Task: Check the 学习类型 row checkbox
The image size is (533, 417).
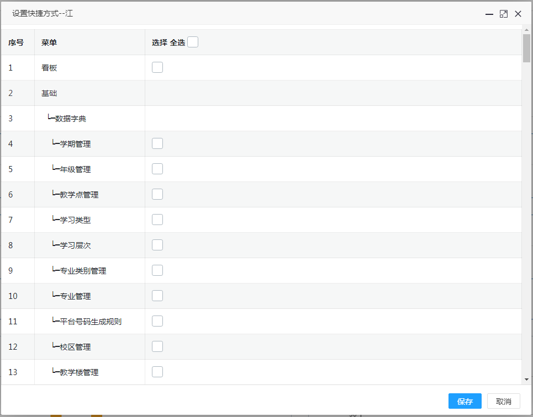Action: 157,220
